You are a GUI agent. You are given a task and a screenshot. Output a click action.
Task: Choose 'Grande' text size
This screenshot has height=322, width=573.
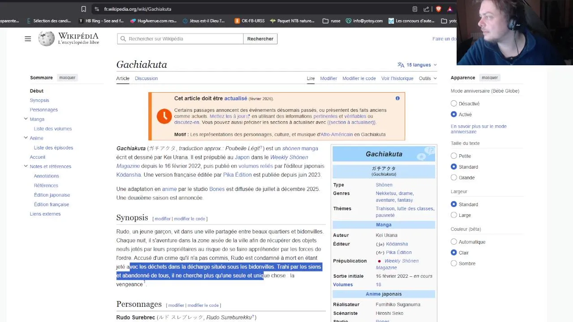coord(454,178)
